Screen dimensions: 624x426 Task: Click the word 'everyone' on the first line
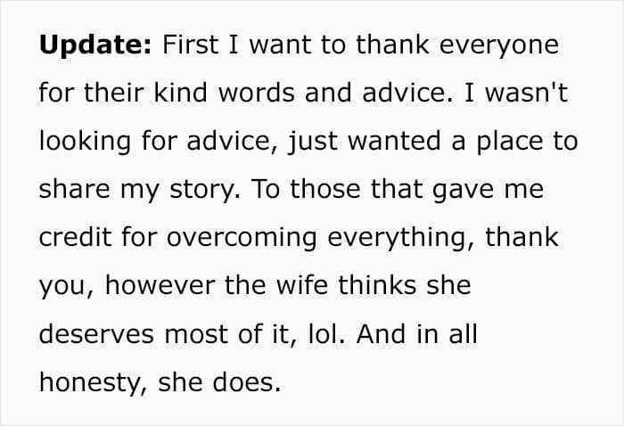(x=499, y=45)
